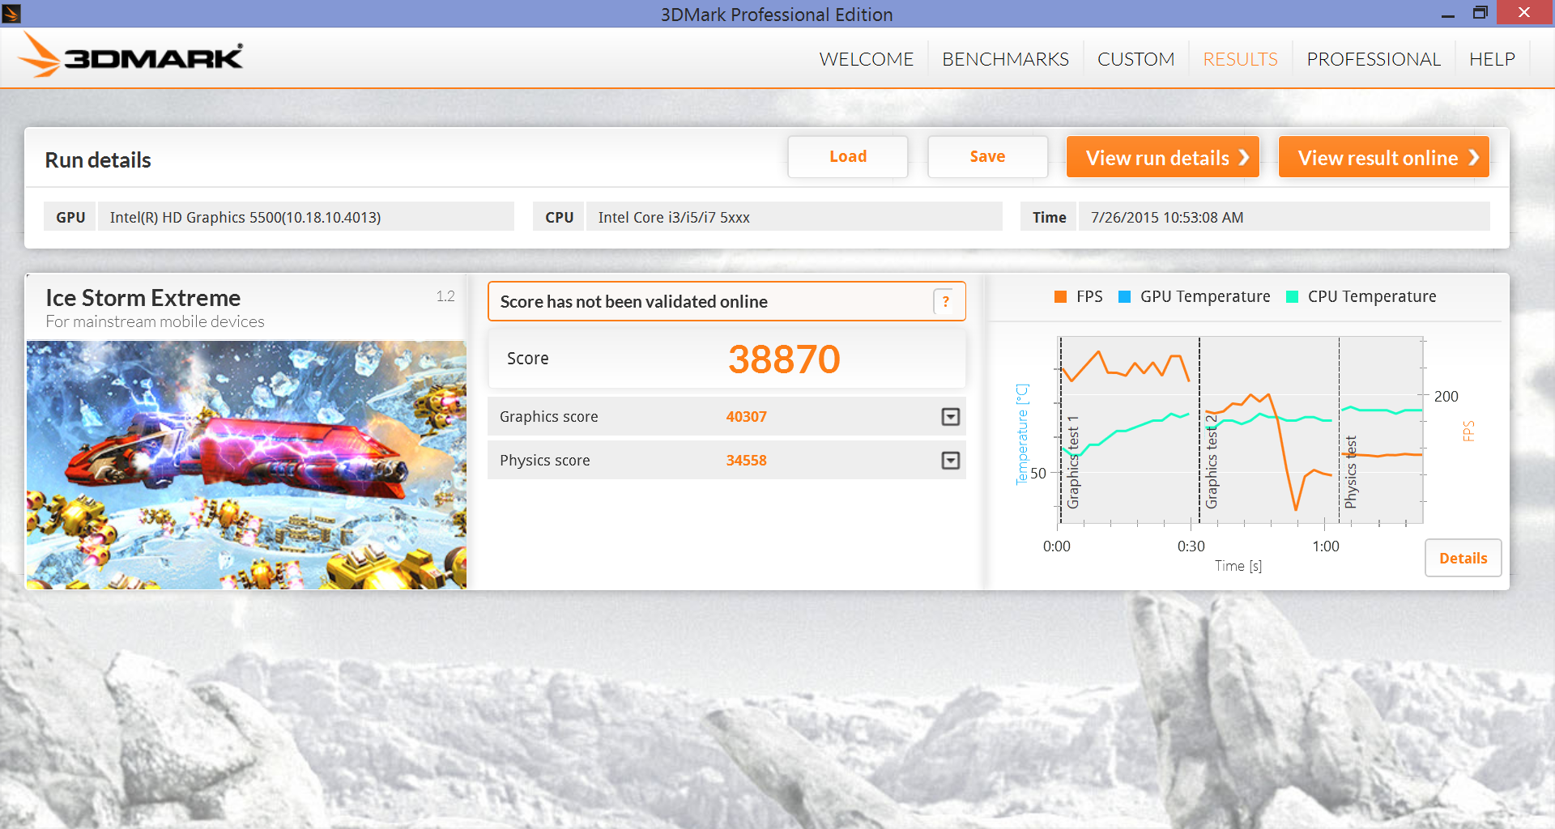Click the orange FPS legend swatch

[1060, 296]
